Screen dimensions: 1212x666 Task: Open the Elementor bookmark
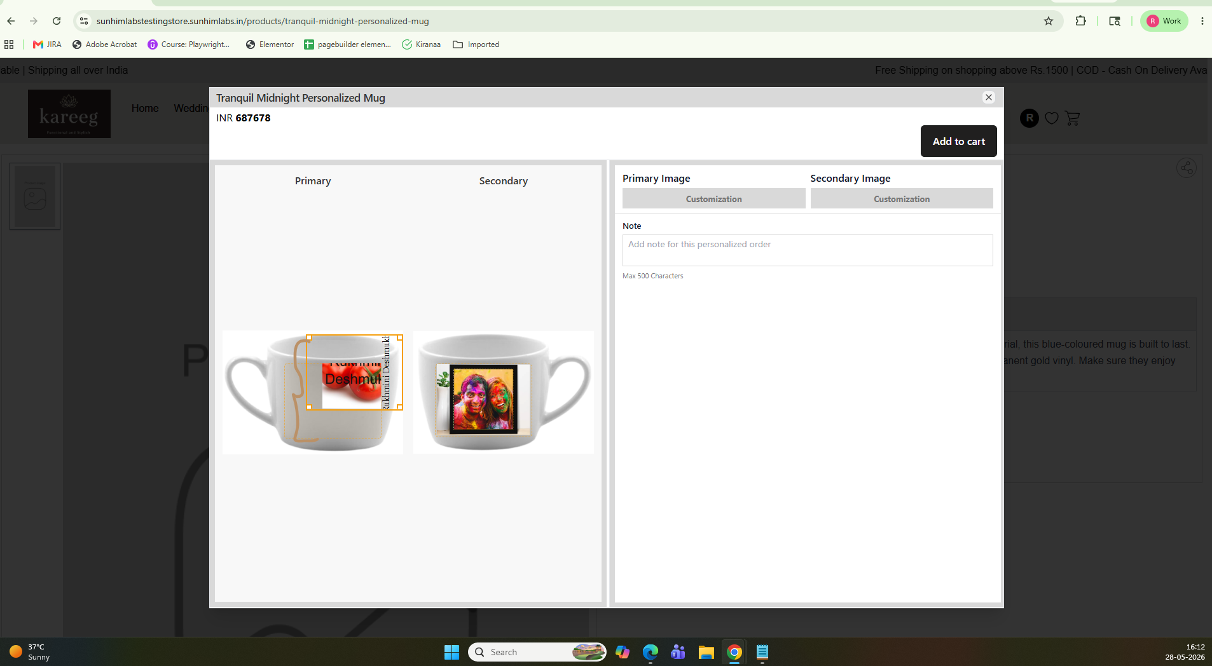(x=270, y=44)
